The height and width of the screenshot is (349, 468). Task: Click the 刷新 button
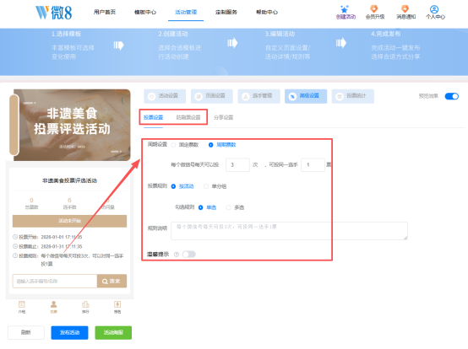point(26,333)
